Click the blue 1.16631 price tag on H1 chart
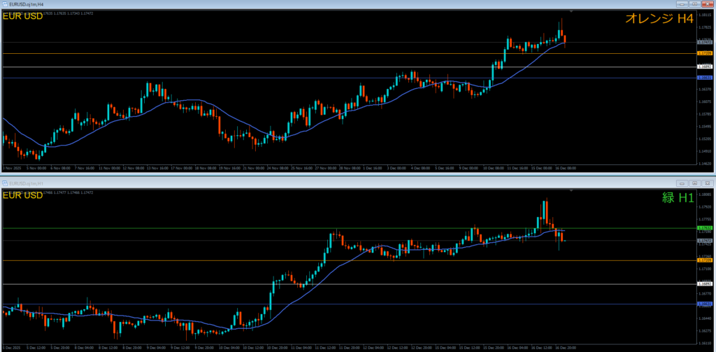This screenshot has width=716, height=352. pos(705,304)
